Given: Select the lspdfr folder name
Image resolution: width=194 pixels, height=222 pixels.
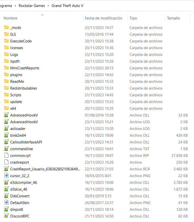Looking at the screenshot, I should click(x=15, y=61).
